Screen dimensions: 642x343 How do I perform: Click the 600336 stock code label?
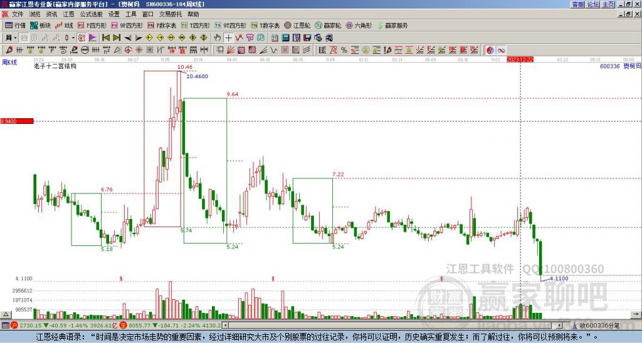coord(609,66)
